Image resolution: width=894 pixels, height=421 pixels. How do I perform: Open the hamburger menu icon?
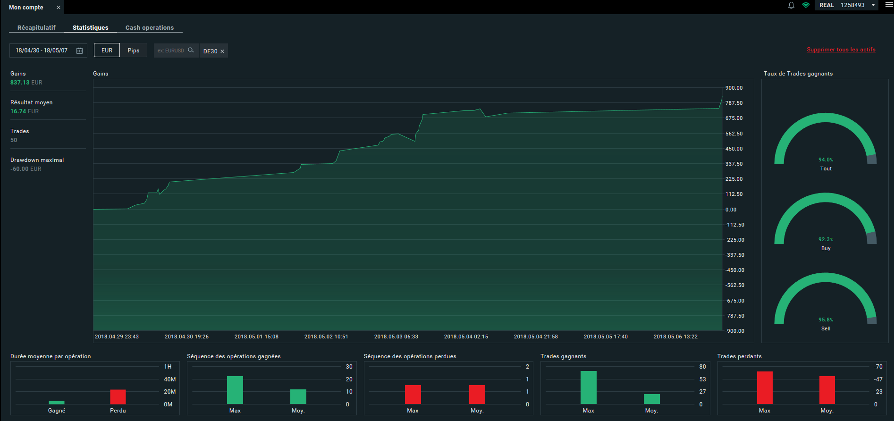coord(889,5)
